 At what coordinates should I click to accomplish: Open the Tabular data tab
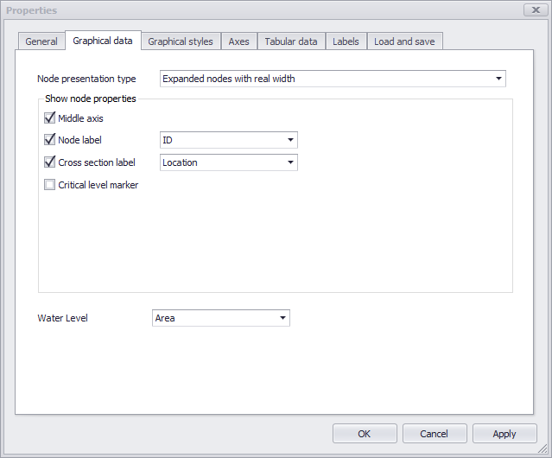pos(291,41)
